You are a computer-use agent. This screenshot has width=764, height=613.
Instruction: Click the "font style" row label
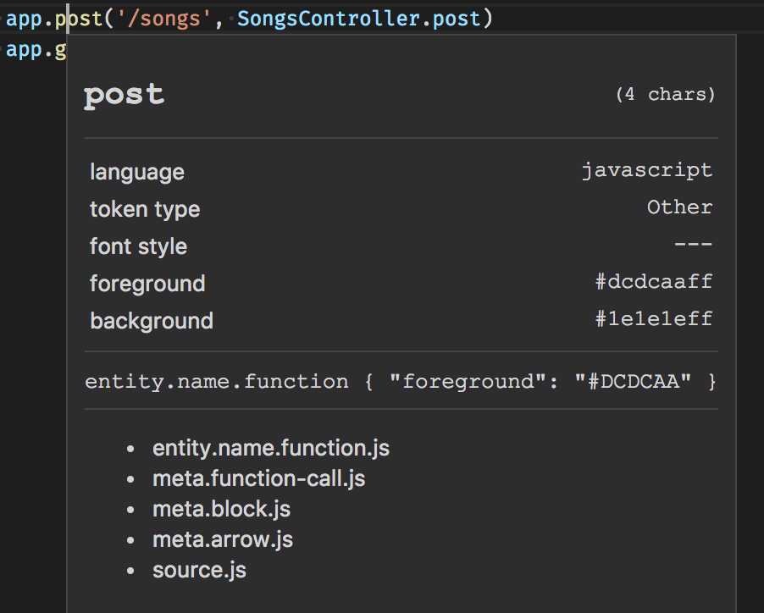tap(138, 246)
